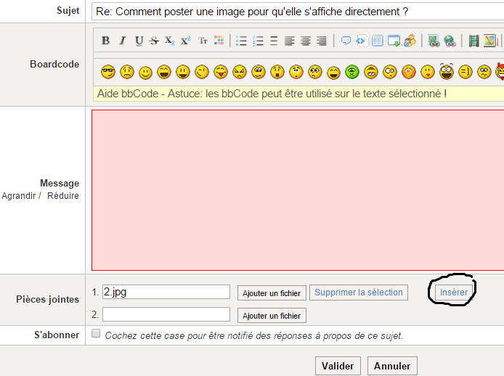Click the Sujet subject input field
Viewport: 504px width, 376px height.
pos(298,12)
